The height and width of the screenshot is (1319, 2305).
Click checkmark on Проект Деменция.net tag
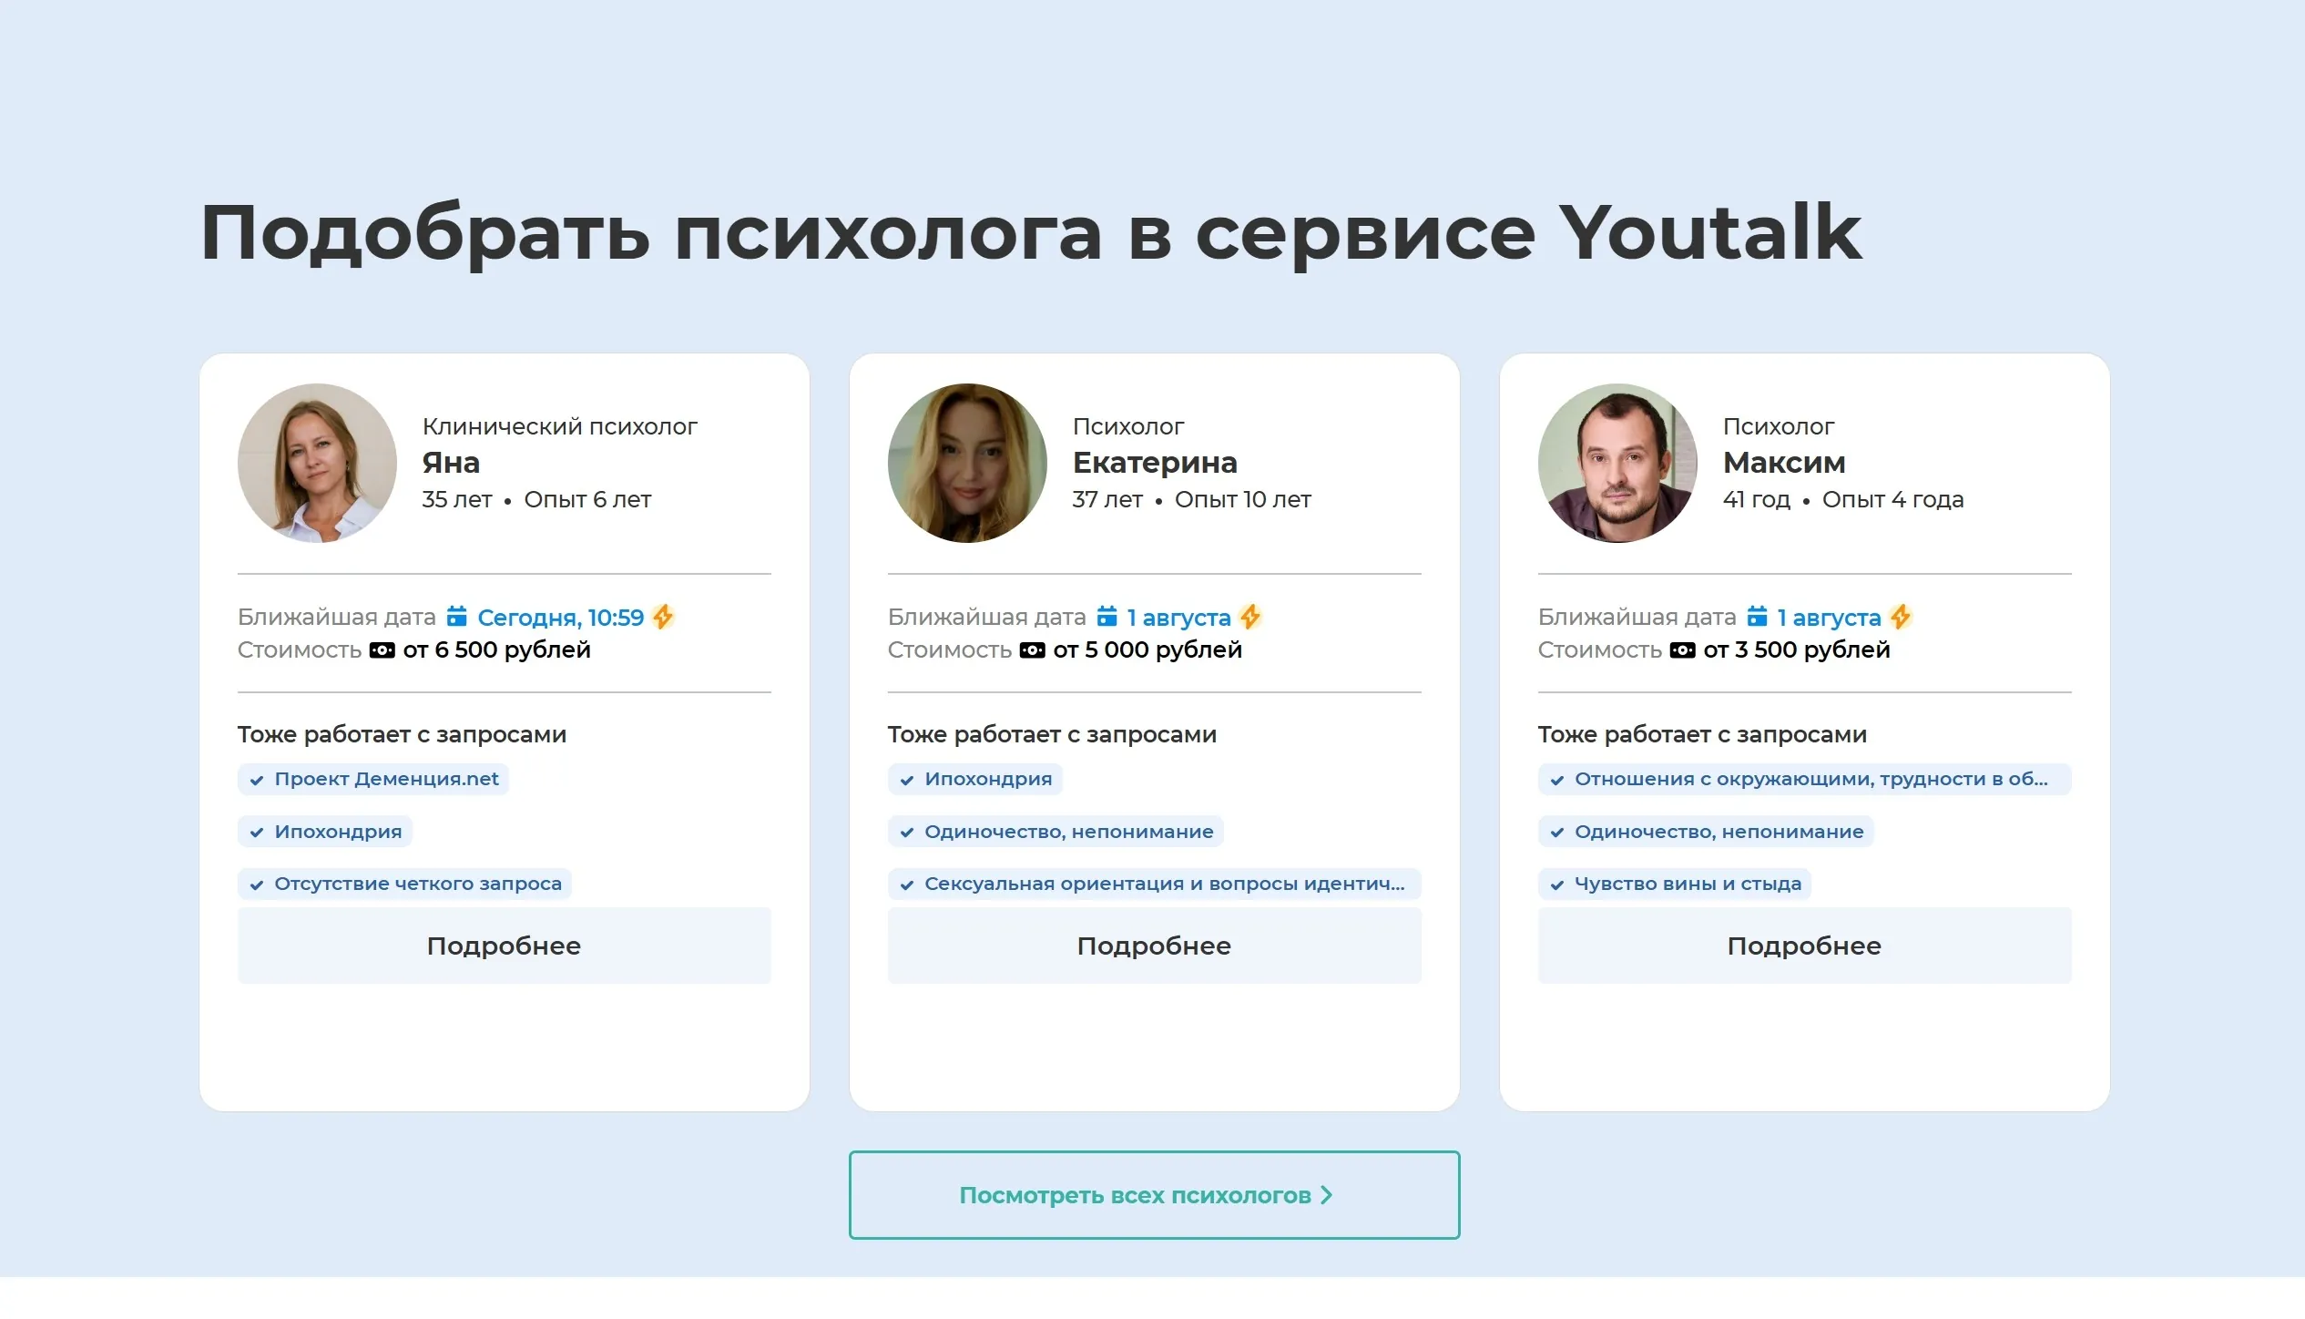pos(257,781)
